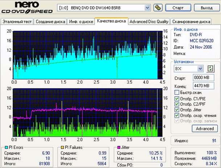Click the yellow PI Failures legend square
The image size is (221, 168).
(x=62, y=147)
